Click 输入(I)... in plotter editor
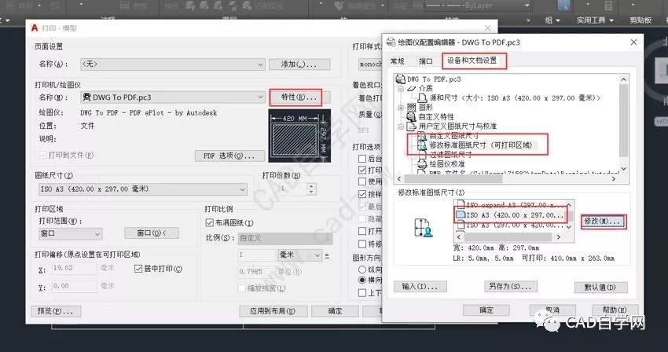668x352 pixels. pyautogui.click(x=420, y=286)
